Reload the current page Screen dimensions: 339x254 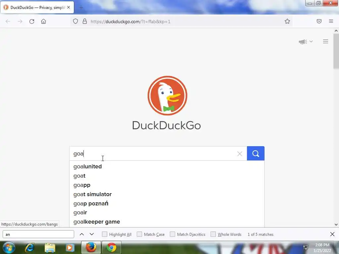32,21
